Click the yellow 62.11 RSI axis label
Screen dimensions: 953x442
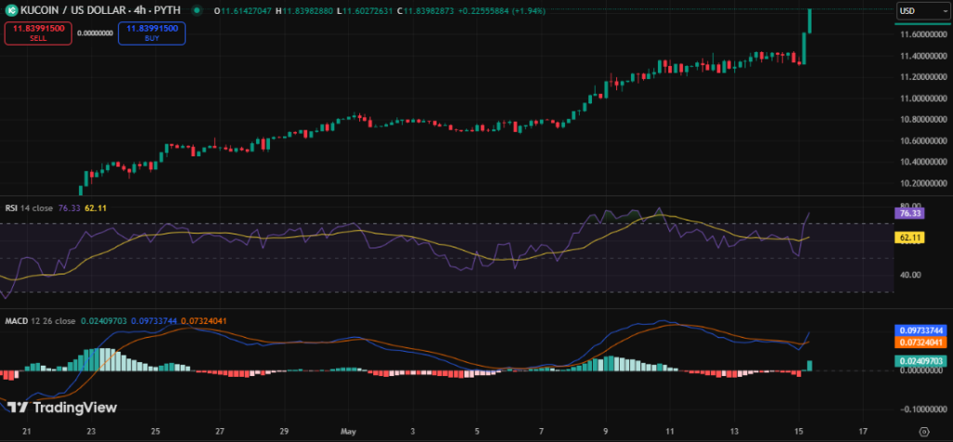(910, 238)
